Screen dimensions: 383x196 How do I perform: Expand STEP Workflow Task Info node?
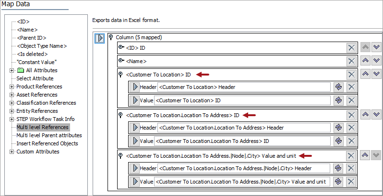click(x=12, y=120)
